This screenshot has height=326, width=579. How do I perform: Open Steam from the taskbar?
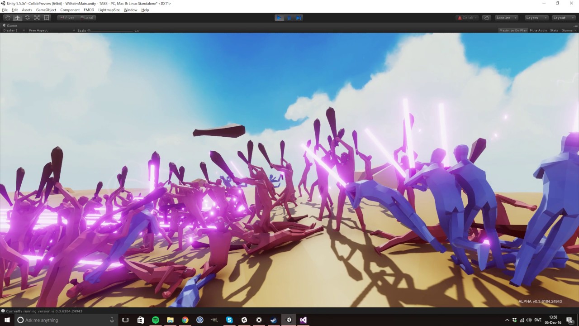tap(274, 320)
